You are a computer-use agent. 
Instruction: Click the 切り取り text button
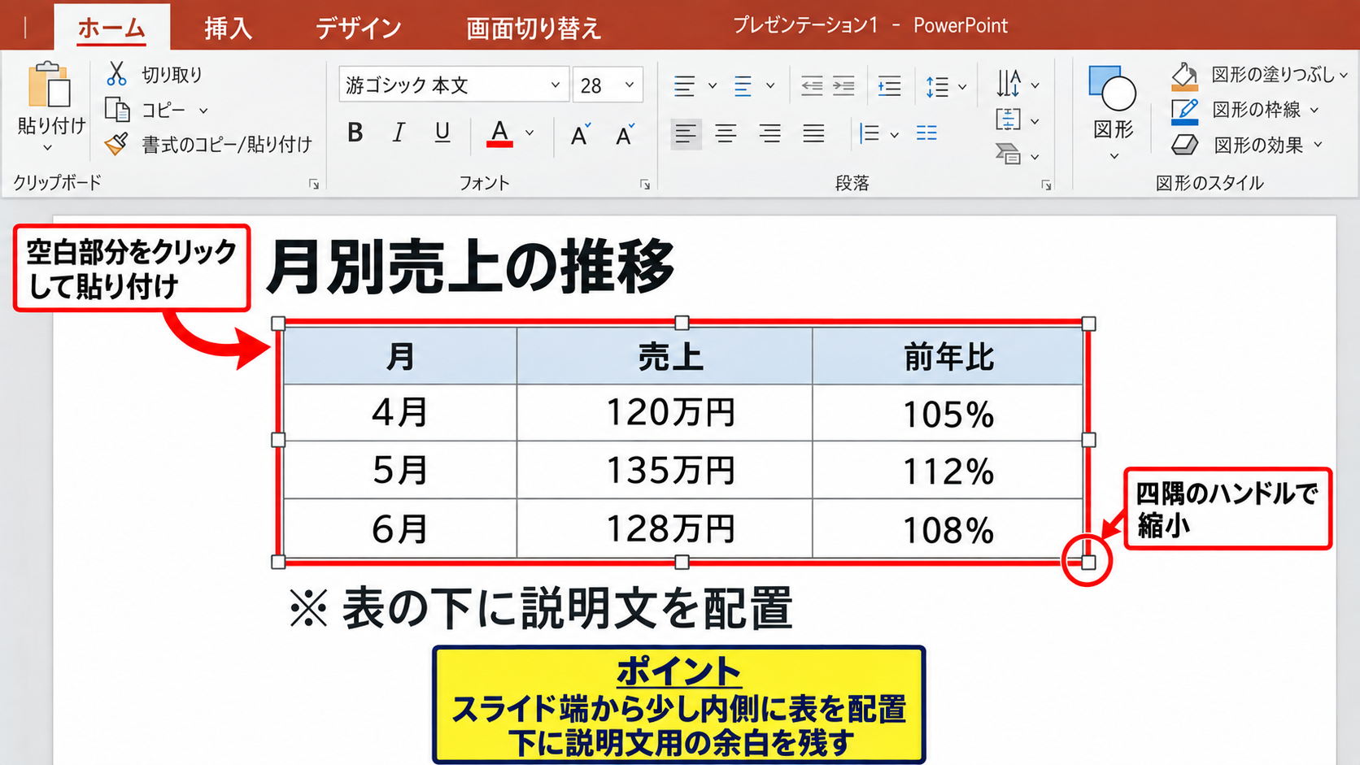click(x=172, y=75)
